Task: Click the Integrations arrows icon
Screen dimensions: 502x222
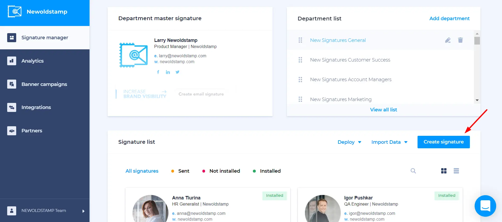Action: (12, 107)
